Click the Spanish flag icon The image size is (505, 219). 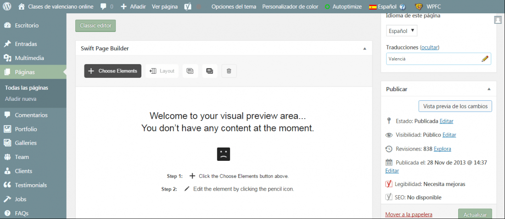tap(373, 7)
